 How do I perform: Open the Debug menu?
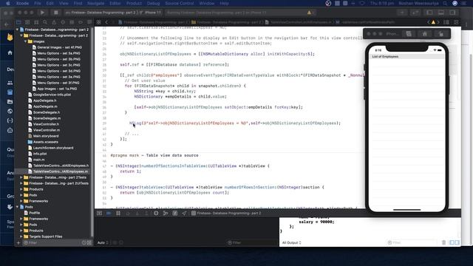(x=153, y=3)
